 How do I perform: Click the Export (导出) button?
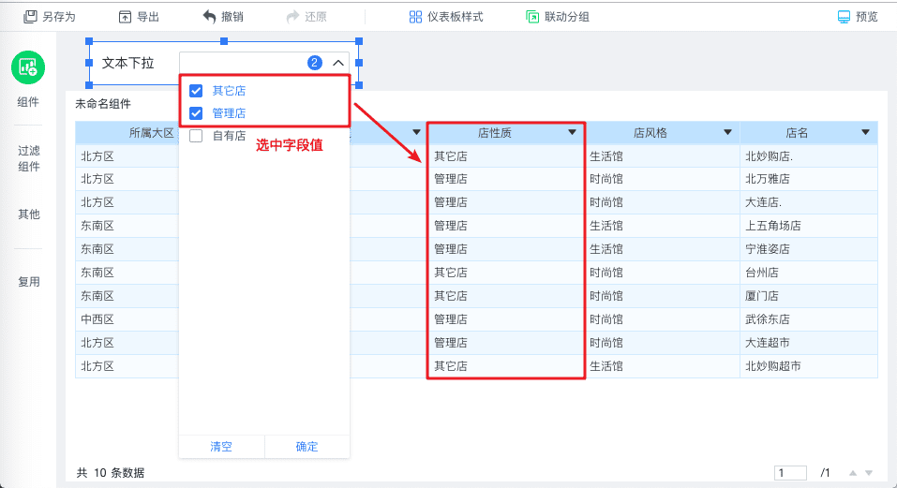pos(139,17)
